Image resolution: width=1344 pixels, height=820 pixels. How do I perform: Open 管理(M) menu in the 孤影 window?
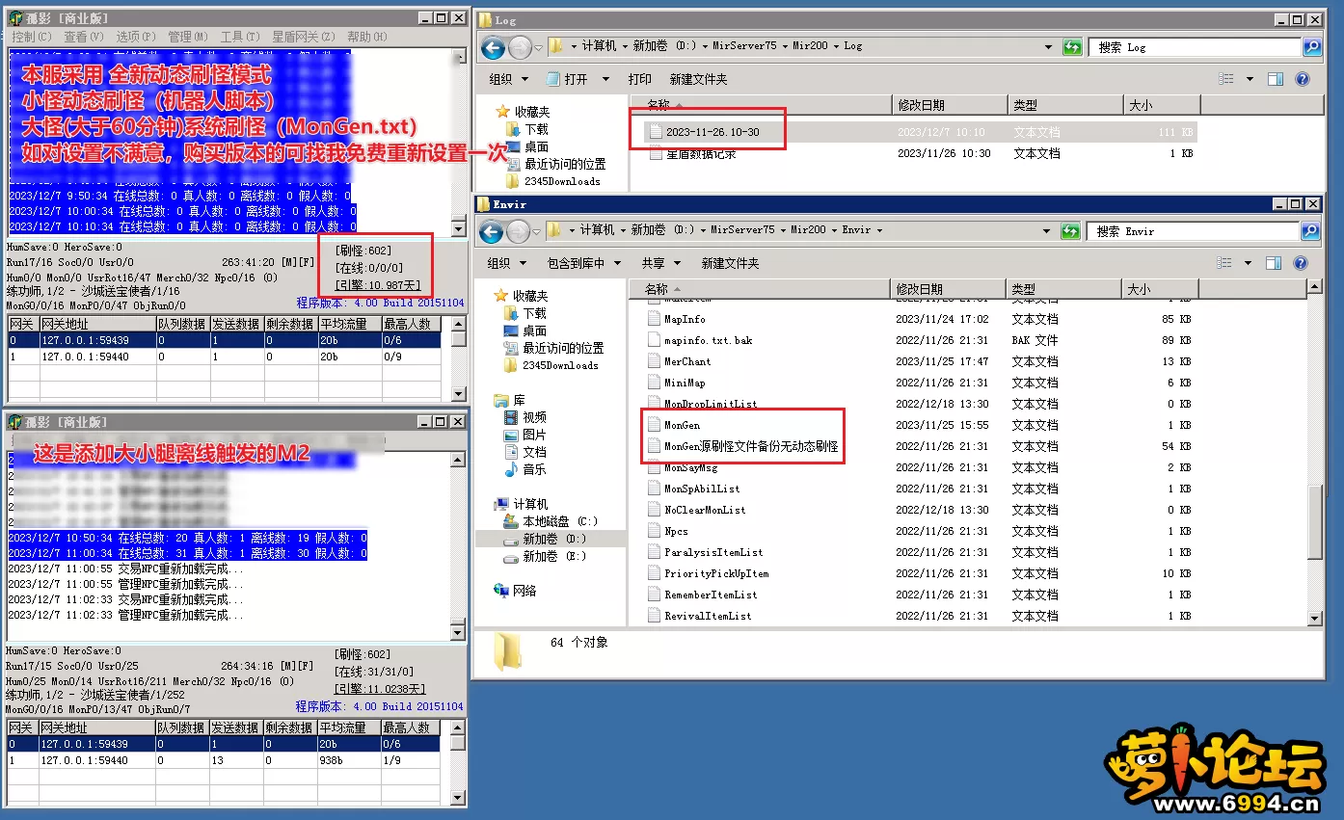[187, 37]
